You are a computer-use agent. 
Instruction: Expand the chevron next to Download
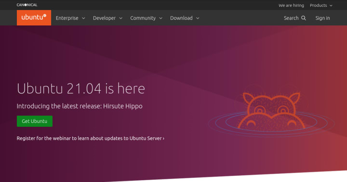coord(198,18)
